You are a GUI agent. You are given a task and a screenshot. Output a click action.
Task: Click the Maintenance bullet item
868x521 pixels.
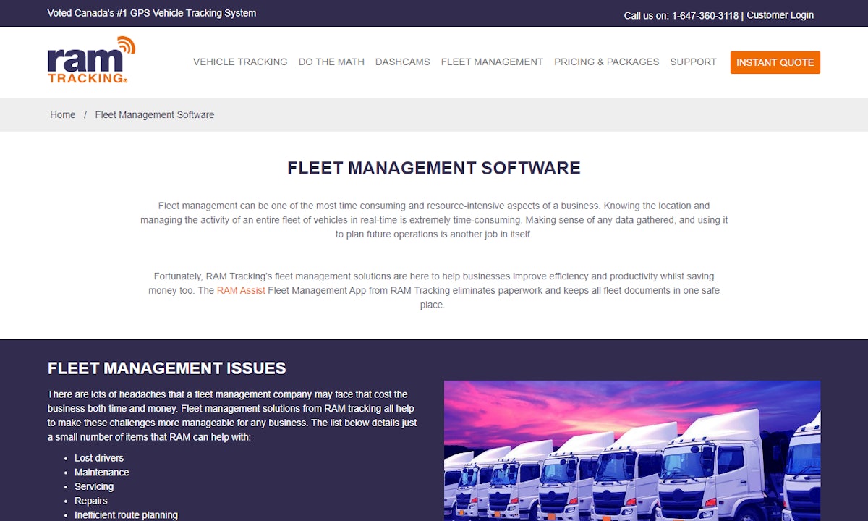(102, 473)
